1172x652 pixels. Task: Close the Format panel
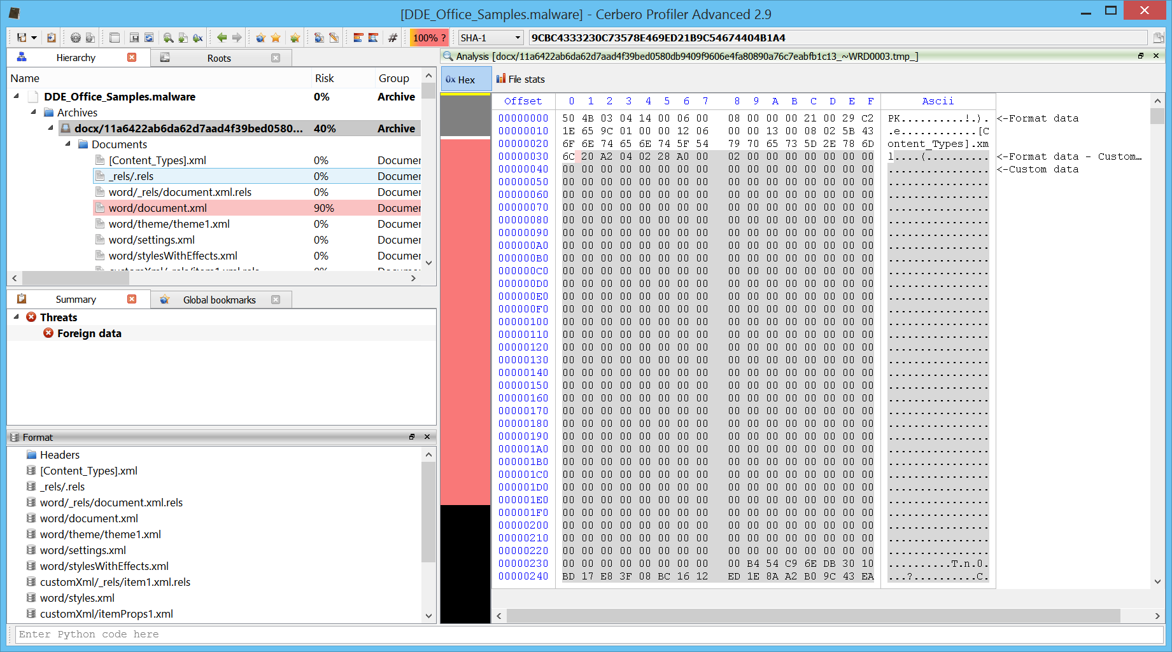[427, 437]
